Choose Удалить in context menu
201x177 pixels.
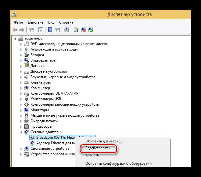pyautogui.click(x=92, y=155)
